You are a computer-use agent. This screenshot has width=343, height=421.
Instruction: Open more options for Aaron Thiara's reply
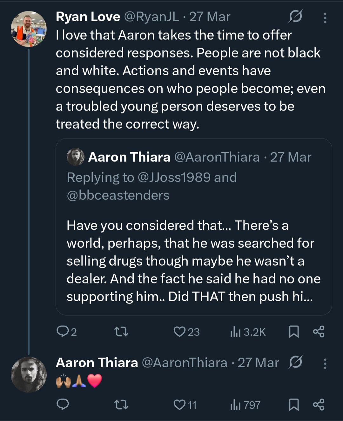[x=325, y=363]
